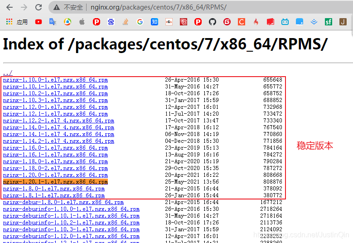Image resolution: width=353 pixels, height=243 pixels.
Task: Open the CSDN orange C bookmark
Action: point(242,22)
